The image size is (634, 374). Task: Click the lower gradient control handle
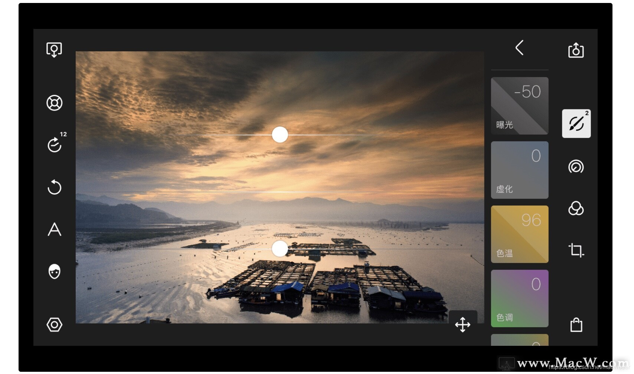[280, 249]
